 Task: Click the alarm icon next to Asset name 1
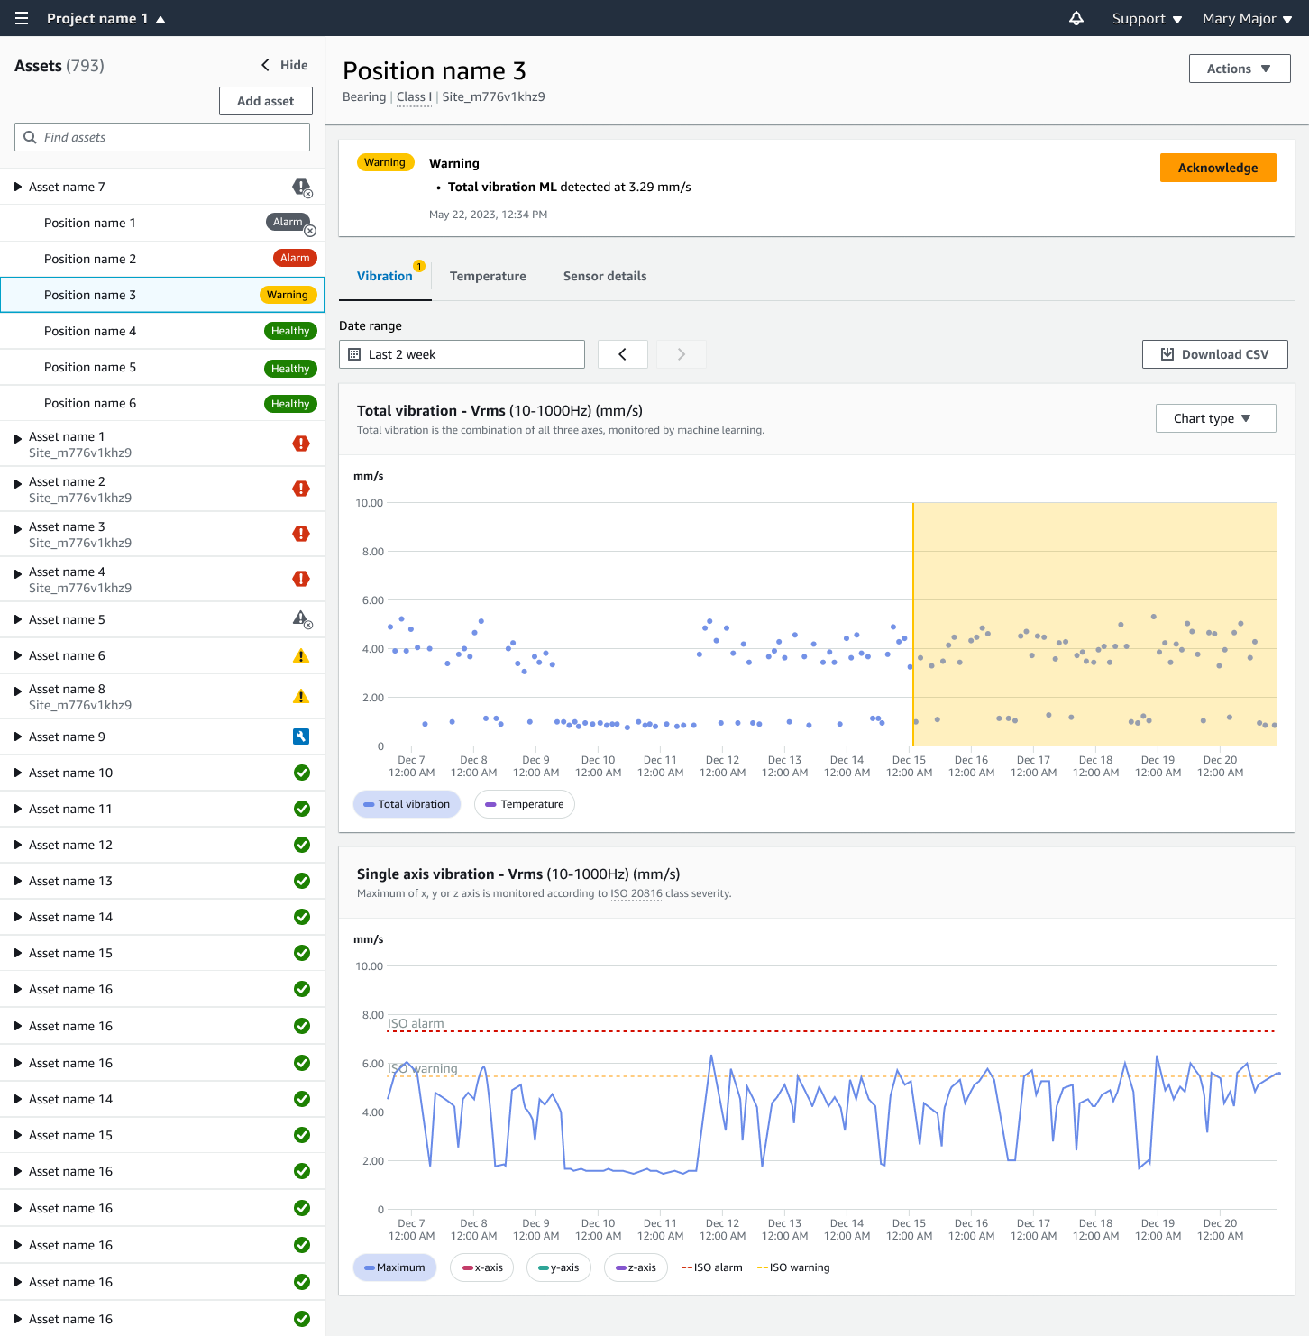click(x=301, y=443)
